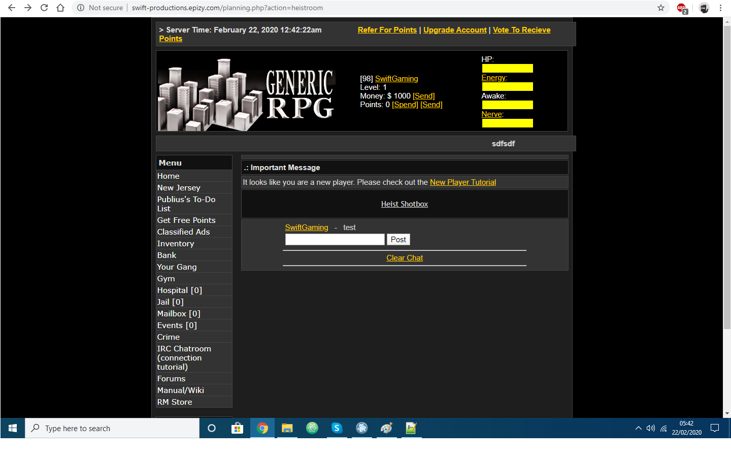Click the Clear Chat link
This screenshot has width=731, height=457.
click(405, 258)
